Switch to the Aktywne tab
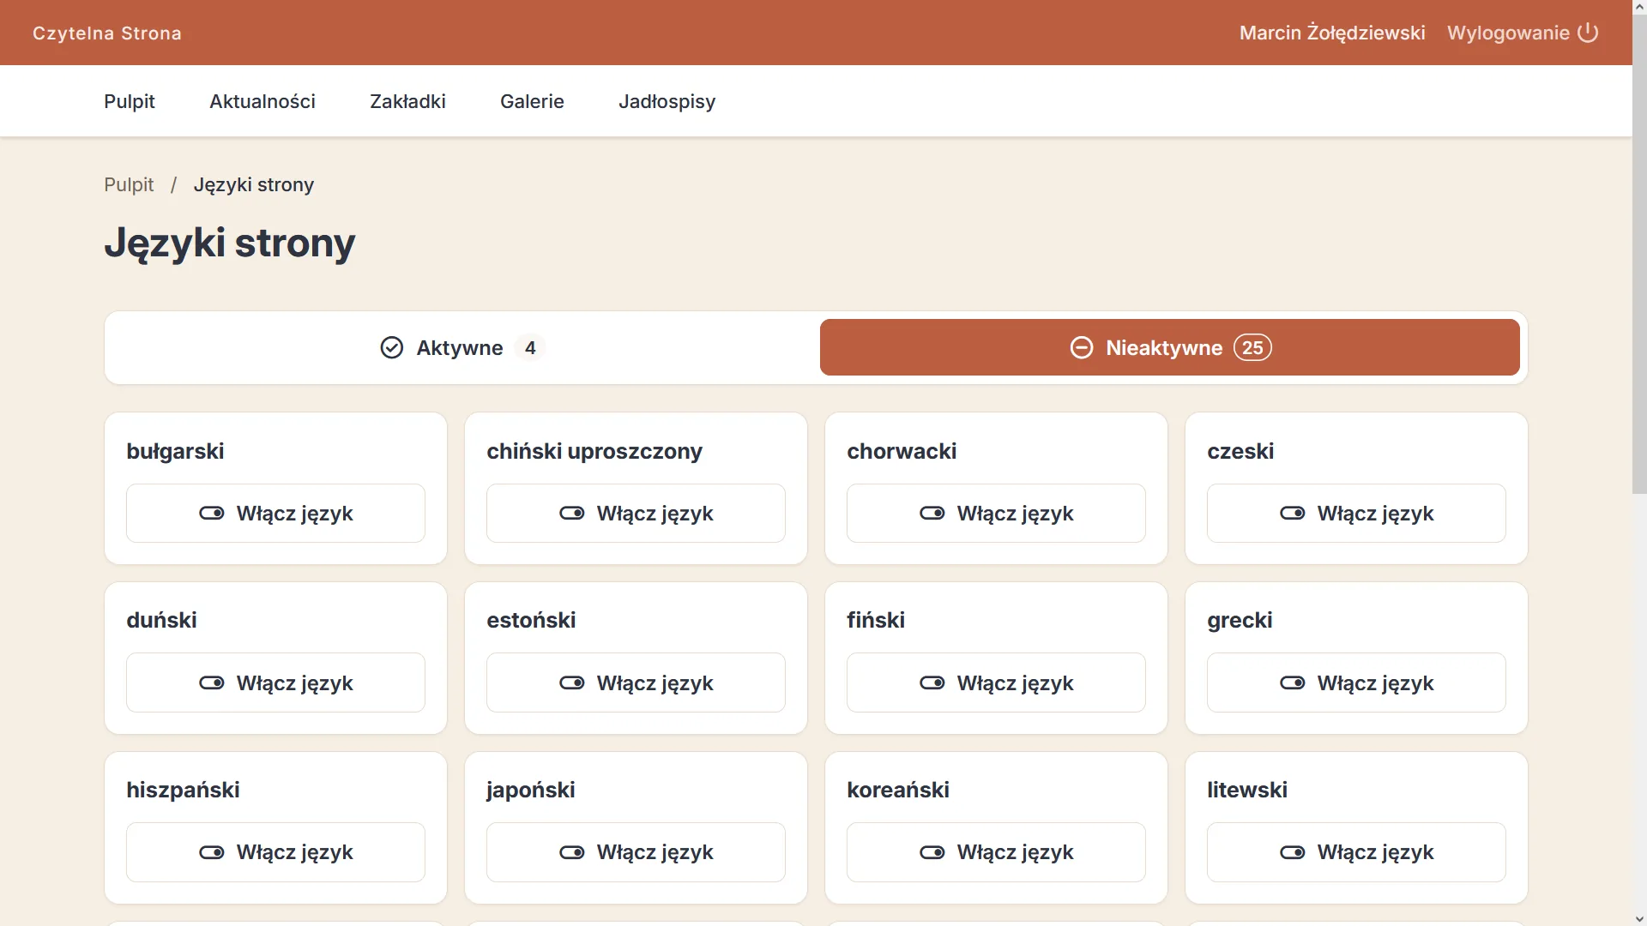 463,347
